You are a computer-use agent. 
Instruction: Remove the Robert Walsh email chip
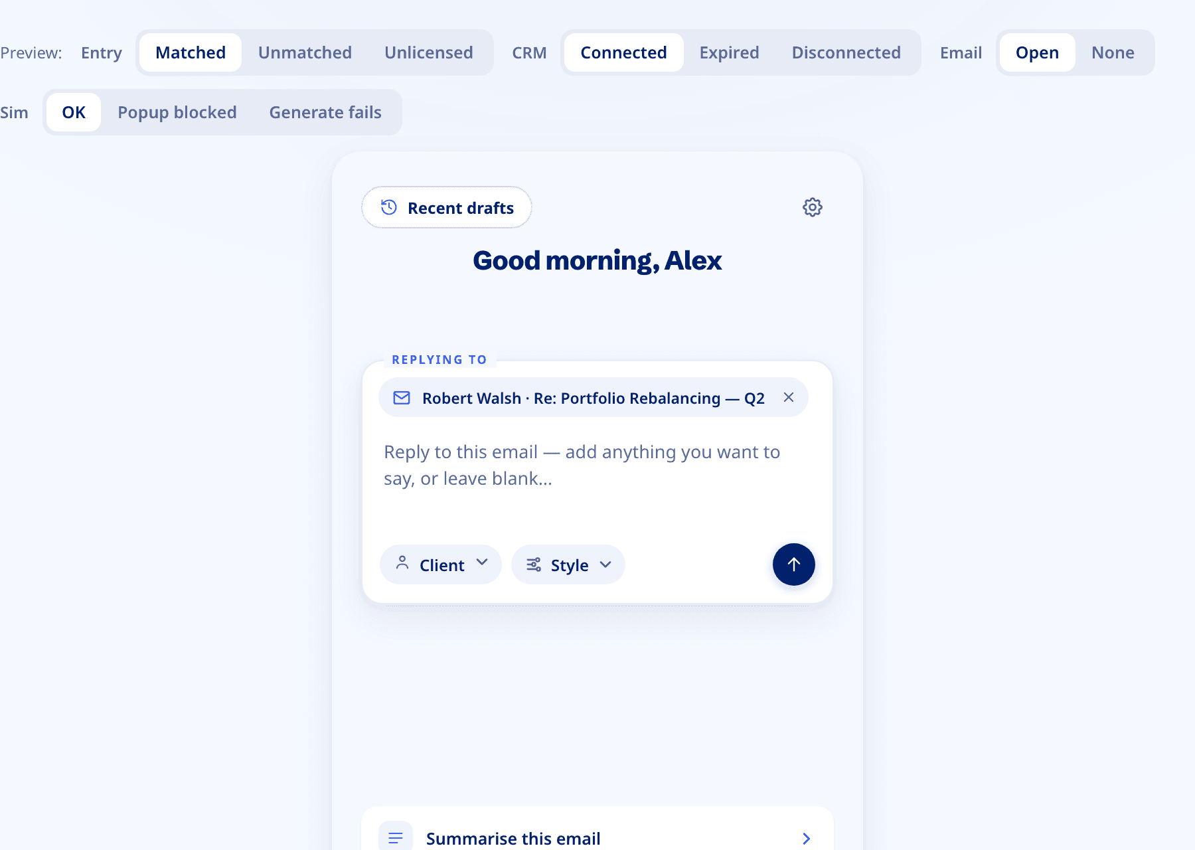[789, 397]
